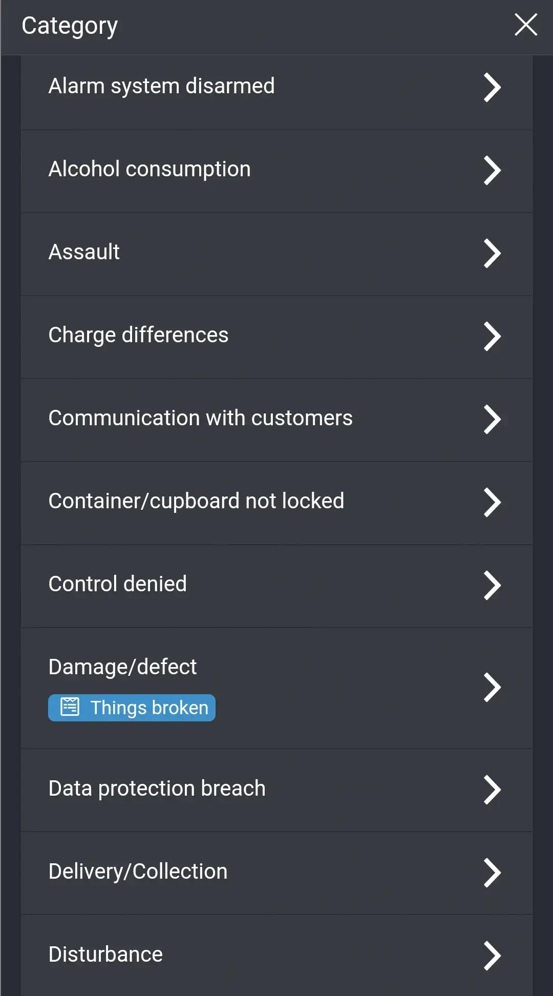Click the Category dialog title
The image size is (553, 996).
coord(69,25)
